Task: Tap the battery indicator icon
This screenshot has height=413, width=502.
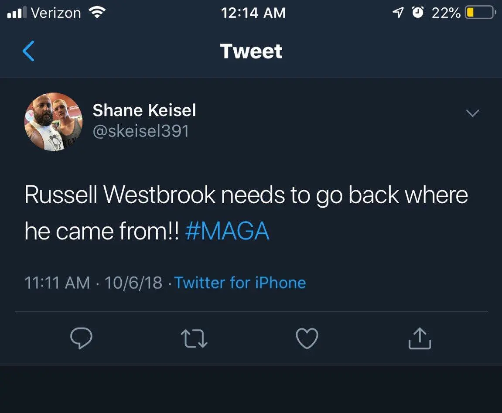Action: click(x=478, y=13)
